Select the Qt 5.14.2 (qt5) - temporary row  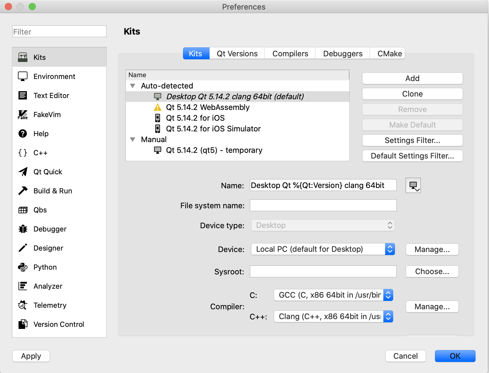point(238,150)
